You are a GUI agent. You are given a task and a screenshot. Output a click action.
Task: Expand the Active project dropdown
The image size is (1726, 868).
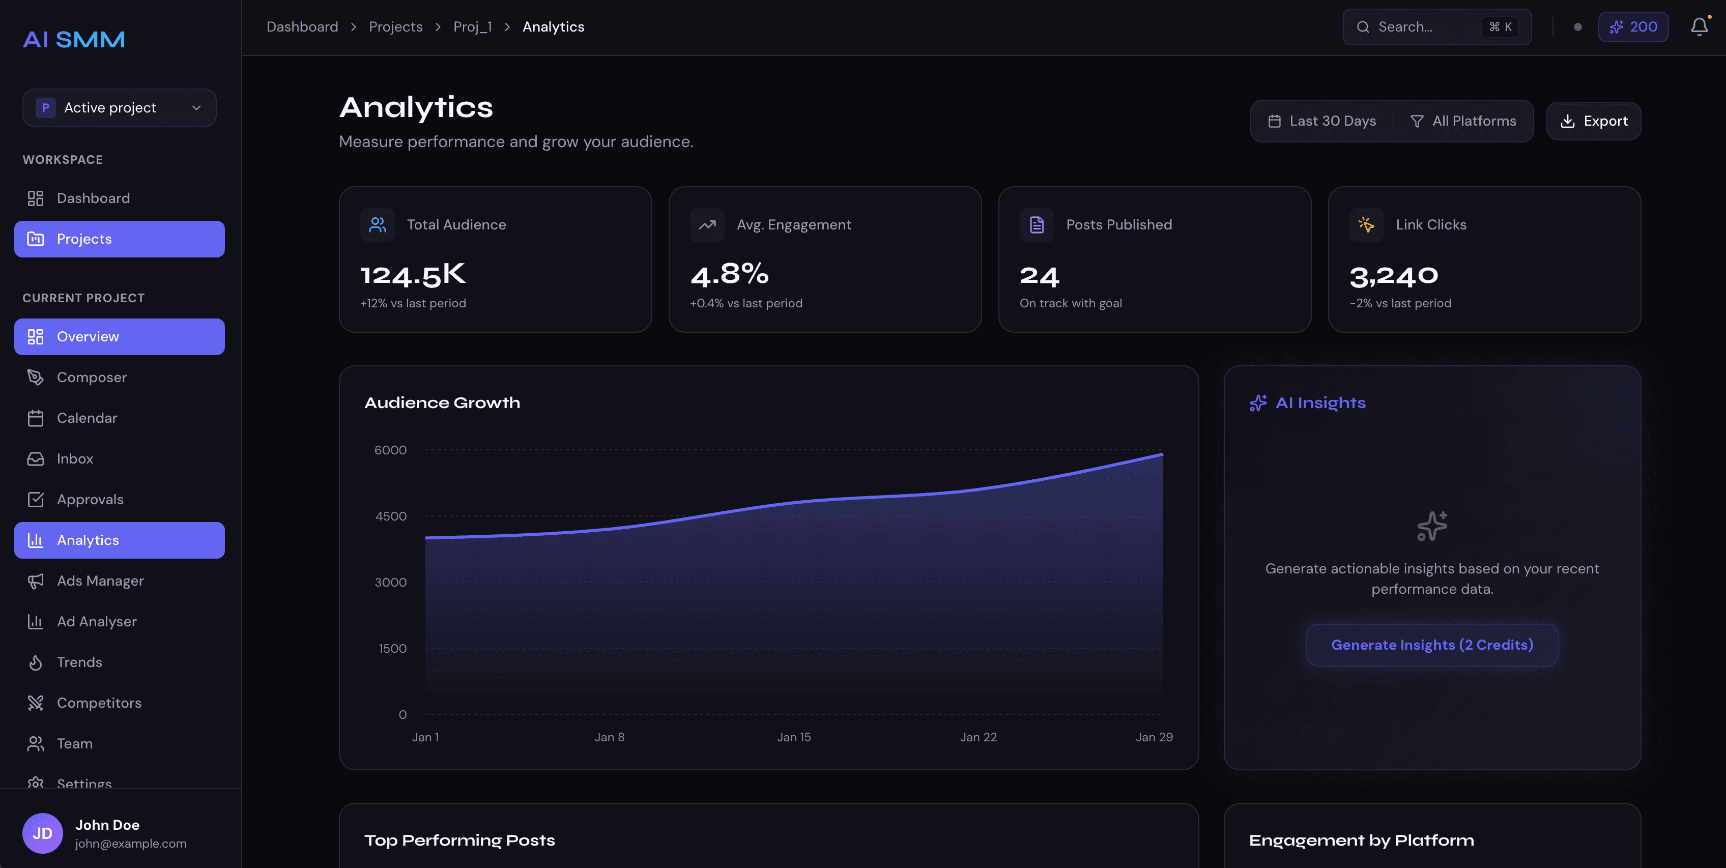pyautogui.click(x=119, y=108)
